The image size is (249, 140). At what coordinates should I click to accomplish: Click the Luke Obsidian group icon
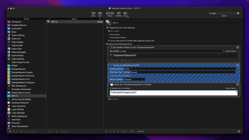[9, 113]
